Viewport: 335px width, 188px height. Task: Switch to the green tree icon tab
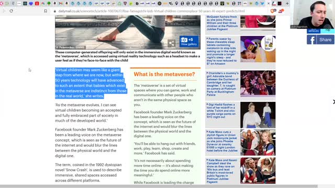coord(49,4)
